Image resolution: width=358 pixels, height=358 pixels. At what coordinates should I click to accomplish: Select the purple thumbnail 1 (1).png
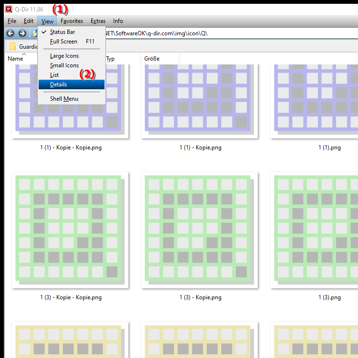click(315, 101)
